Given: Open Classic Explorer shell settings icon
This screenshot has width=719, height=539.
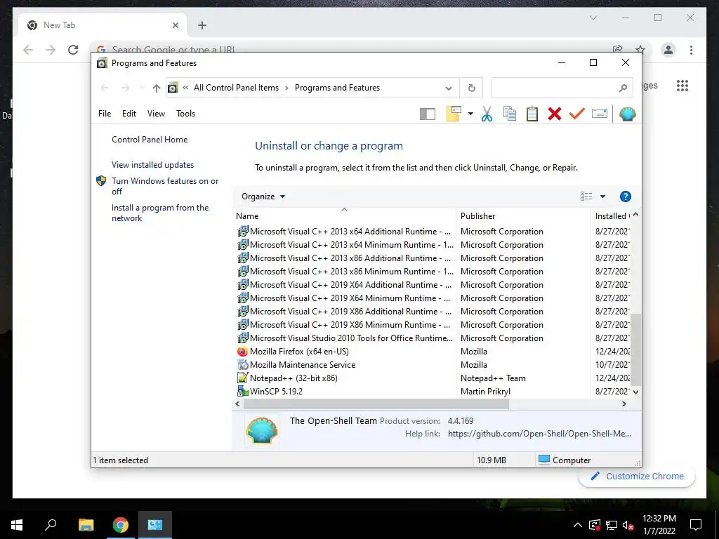Looking at the screenshot, I should (x=627, y=114).
